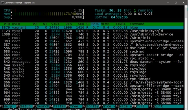
Task: Select the getty tty4 process row
Action: 92,89
